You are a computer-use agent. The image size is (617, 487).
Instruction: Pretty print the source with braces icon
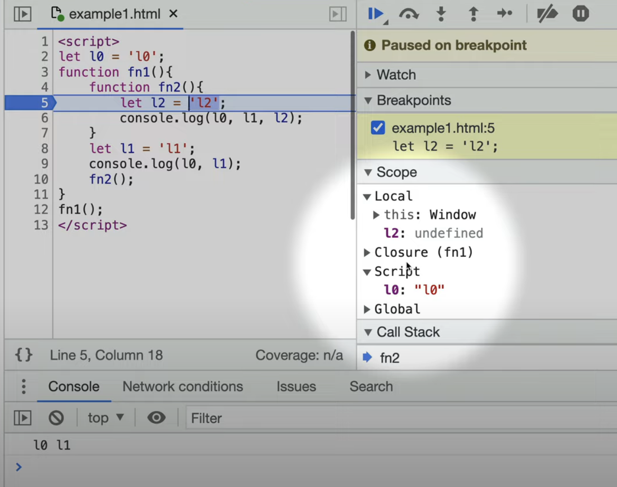[24, 355]
